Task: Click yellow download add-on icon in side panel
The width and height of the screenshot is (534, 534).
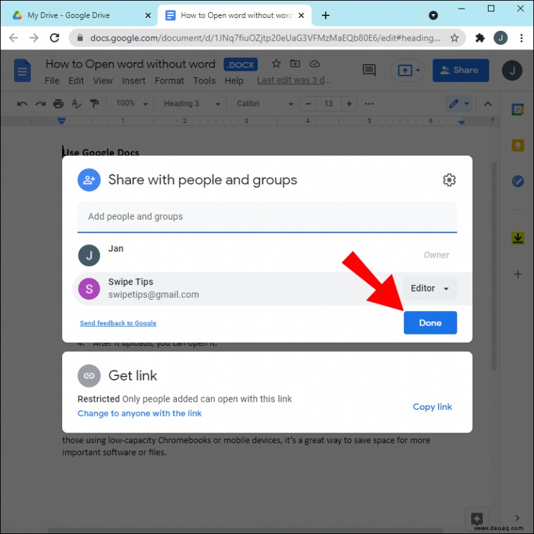Action: click(518, 238)
